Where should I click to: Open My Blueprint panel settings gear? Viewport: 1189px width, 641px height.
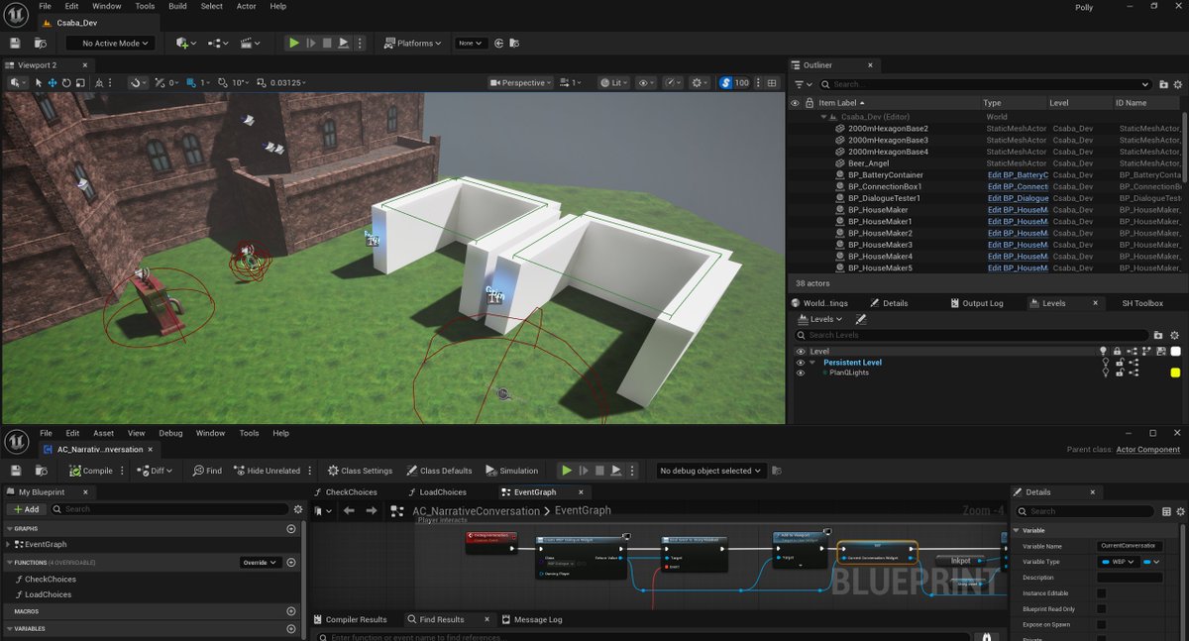point(298,509)
